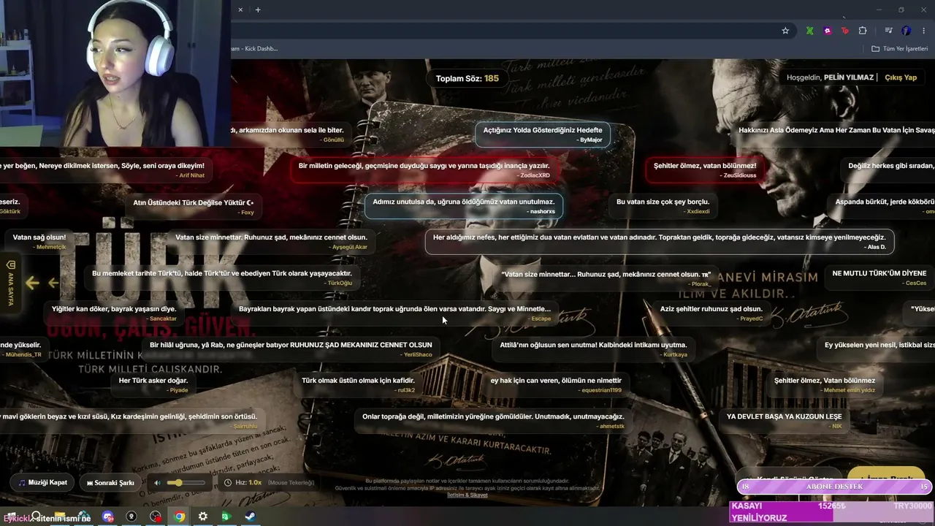The image size is (935, 526).
Task: Open the taskbar app with red record dot
Action: 156,517
